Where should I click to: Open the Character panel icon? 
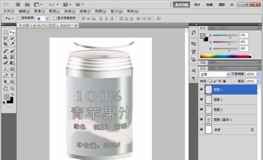click(x=194, y=71)
